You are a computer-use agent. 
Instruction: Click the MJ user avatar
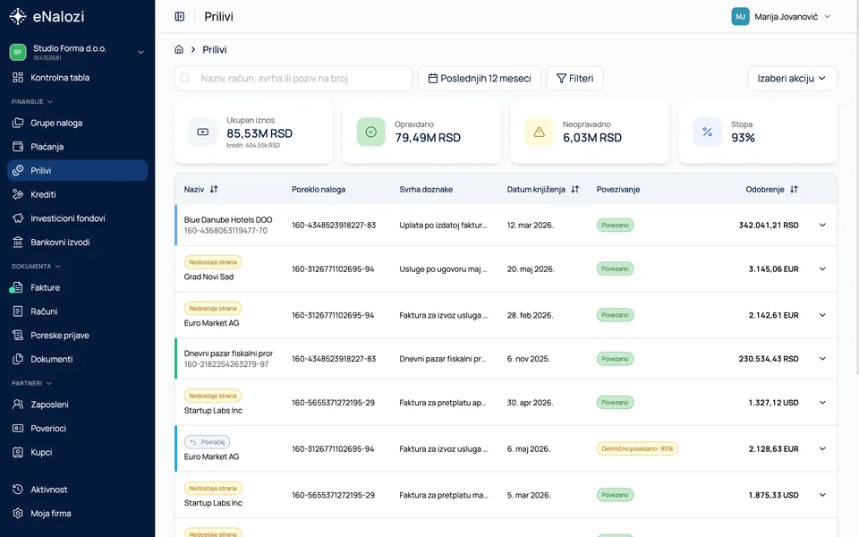point(740,16)
